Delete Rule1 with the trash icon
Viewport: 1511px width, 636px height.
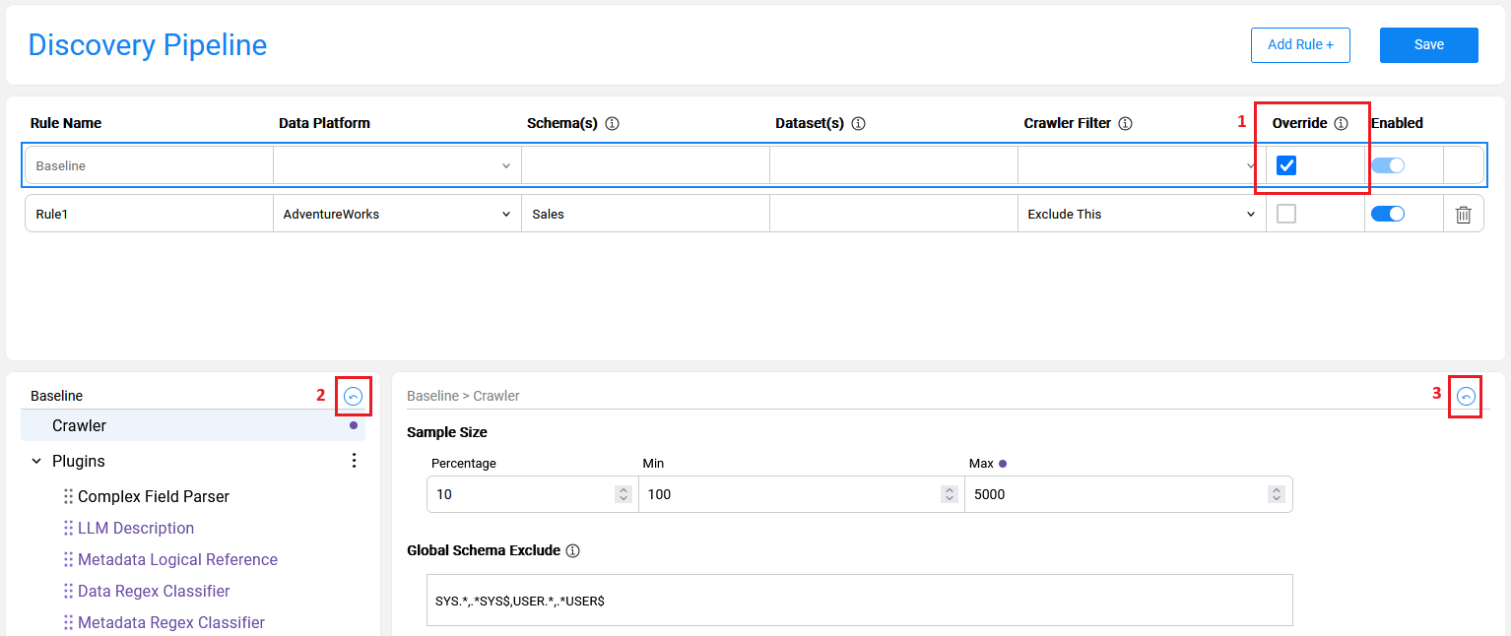(1463, 214)
